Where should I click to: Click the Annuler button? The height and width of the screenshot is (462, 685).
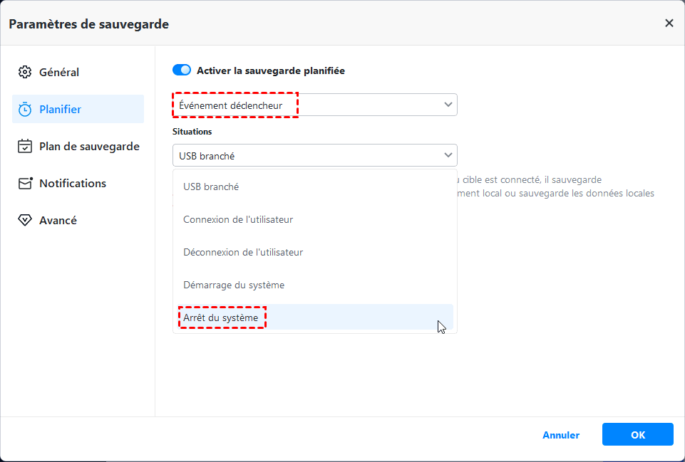(x=561, y=435)
